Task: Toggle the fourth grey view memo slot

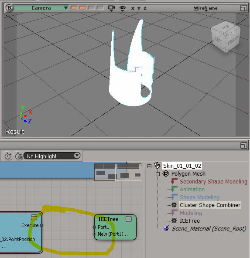Action: (100, 8)
